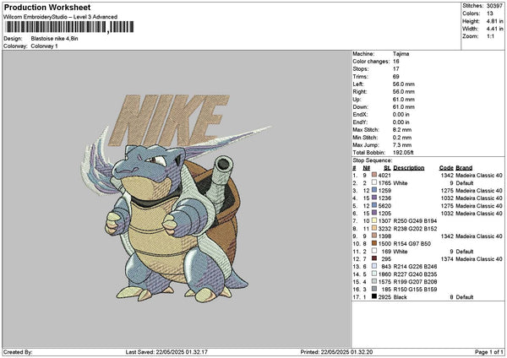Select the Color changes label
Image resolution: width=507 pixels, height=358 pixels.
(x=371, y=62)
